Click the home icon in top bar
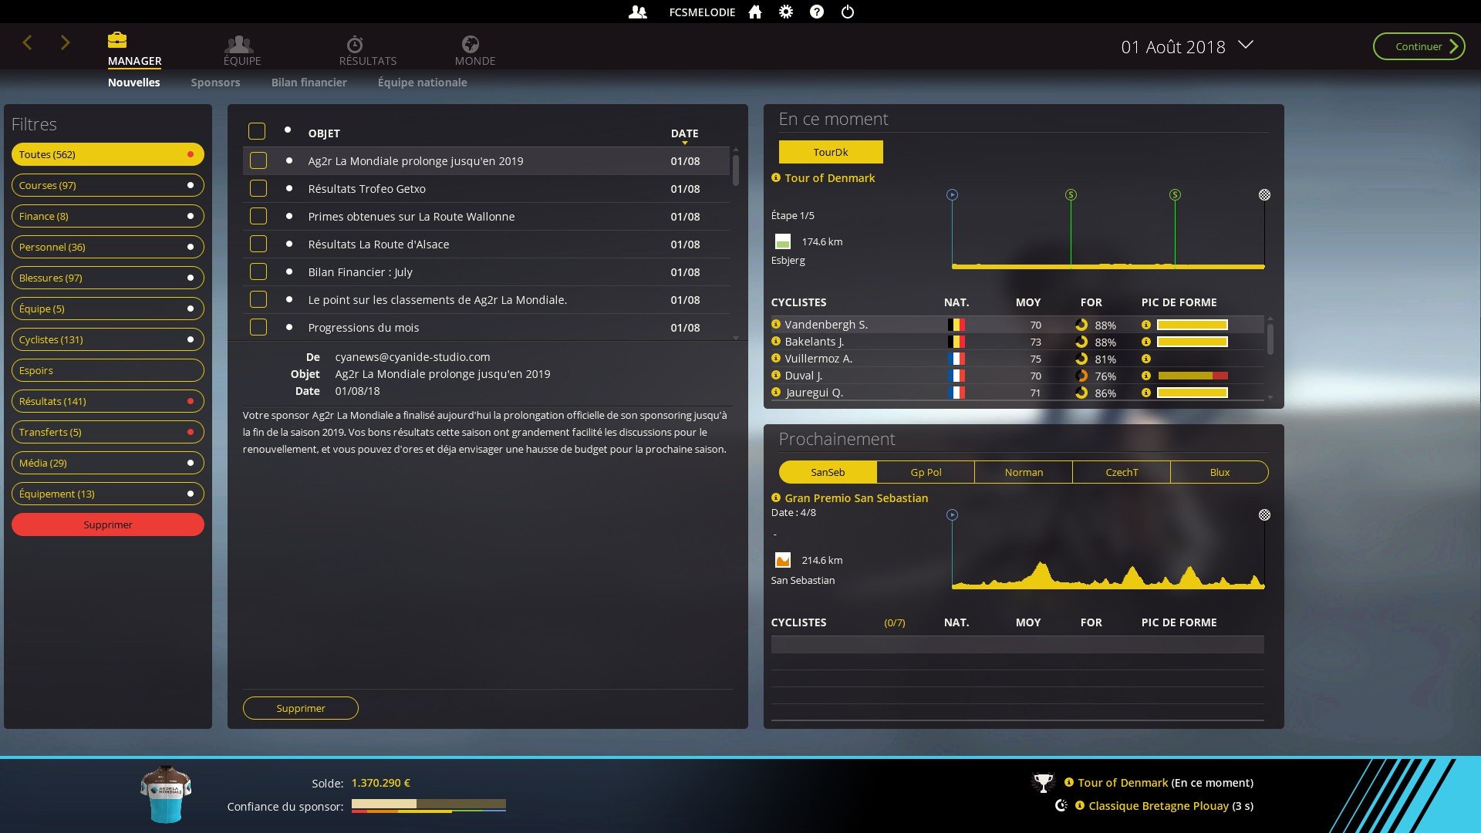This screenshot has width=1481, height=833. coord(755,12)
